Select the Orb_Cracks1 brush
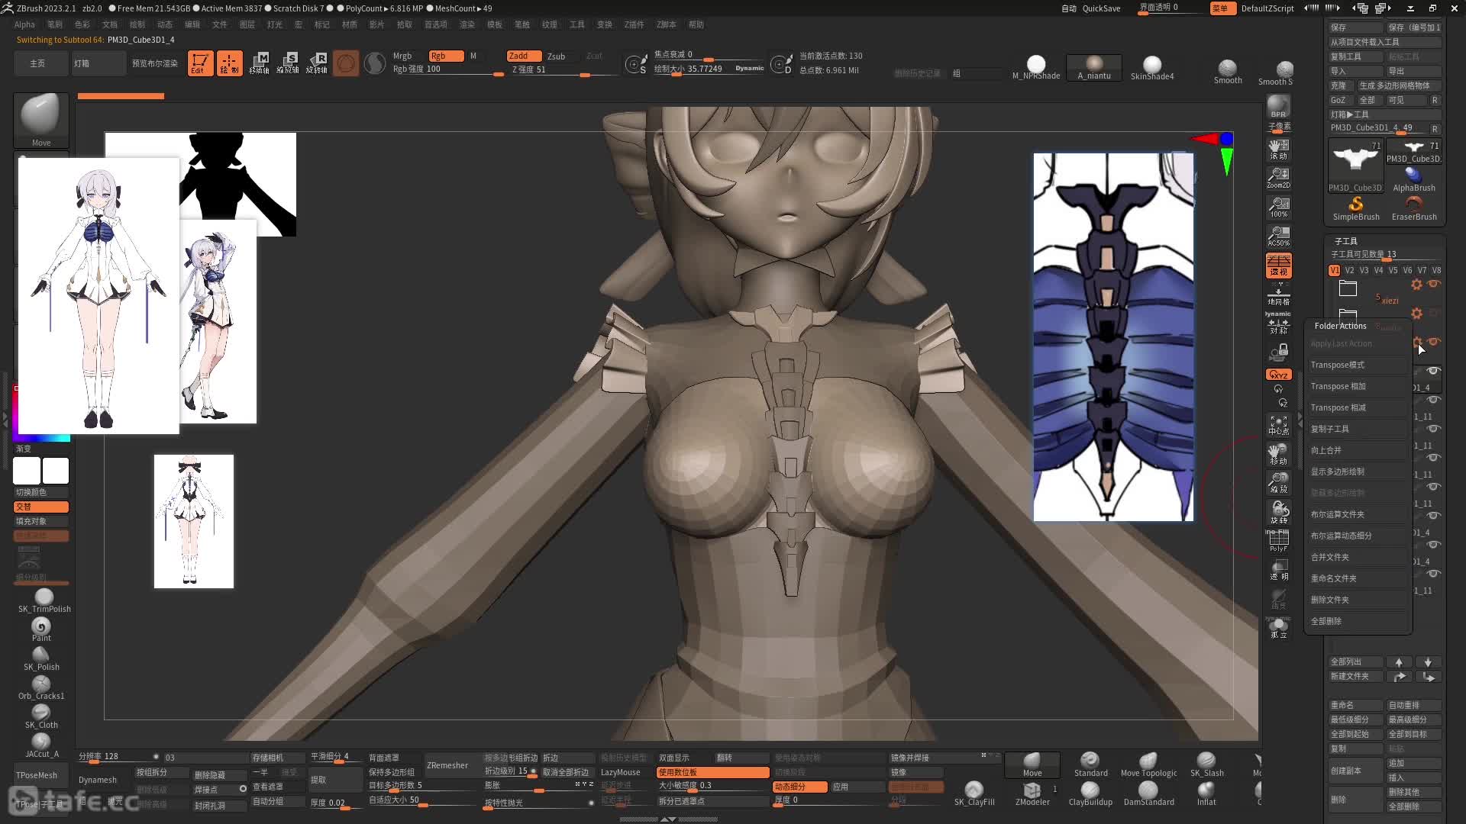This screenshot has height=824, width=1466. 41,687
